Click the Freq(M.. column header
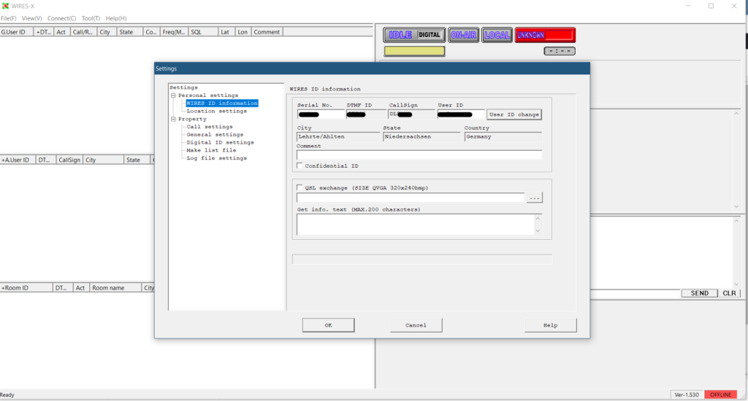 coord(174,32)
